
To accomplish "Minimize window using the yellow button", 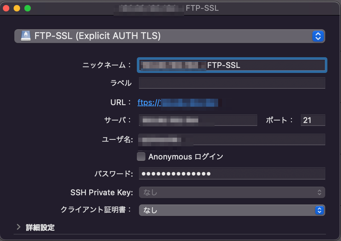I will (x=17, y=8).
